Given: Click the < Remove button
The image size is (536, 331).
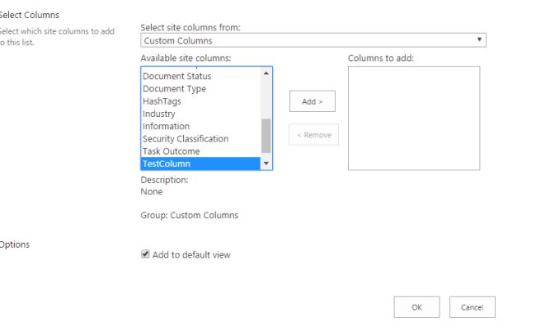Looking at the screenshot, I should pos(314,135).
